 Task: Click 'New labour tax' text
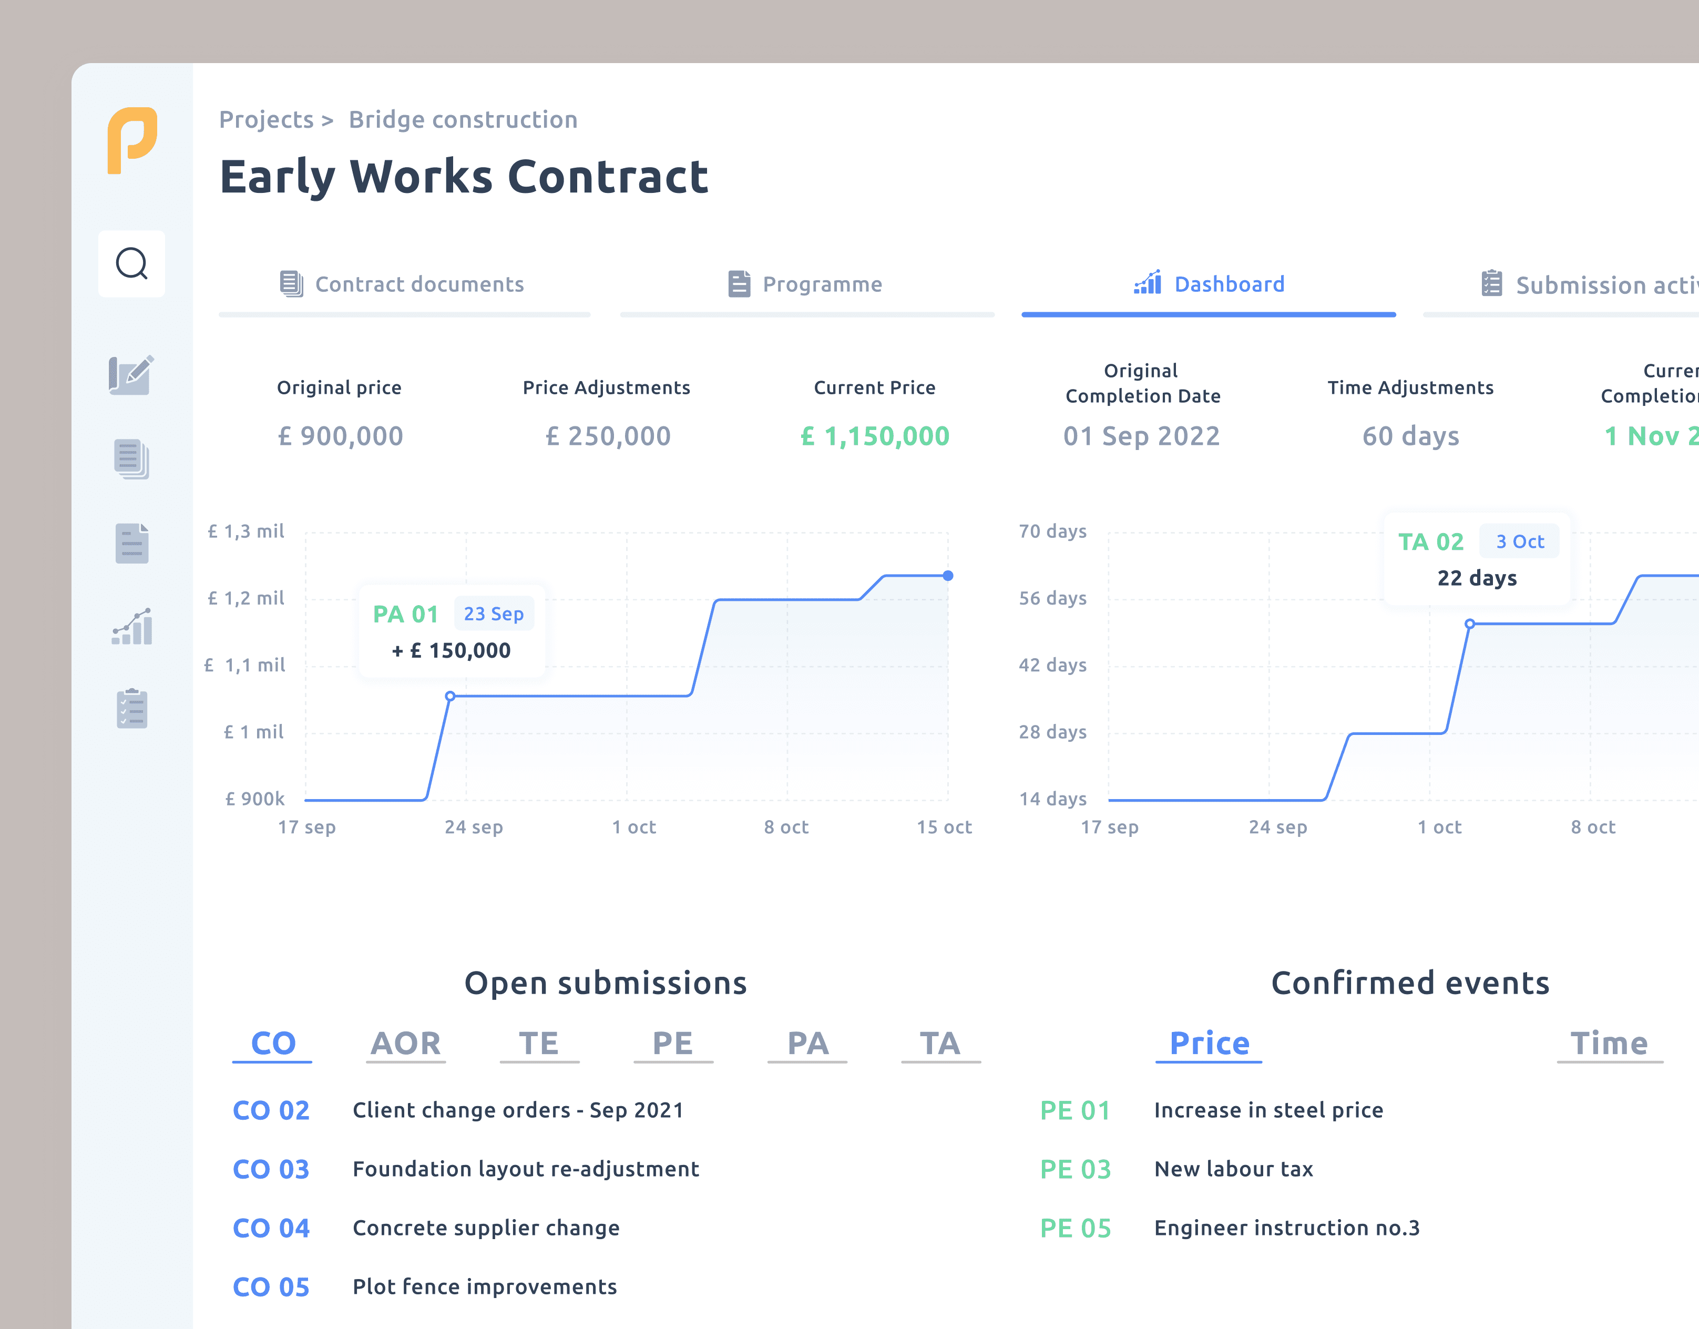pyautogui.click(x=1234, y=1170)
